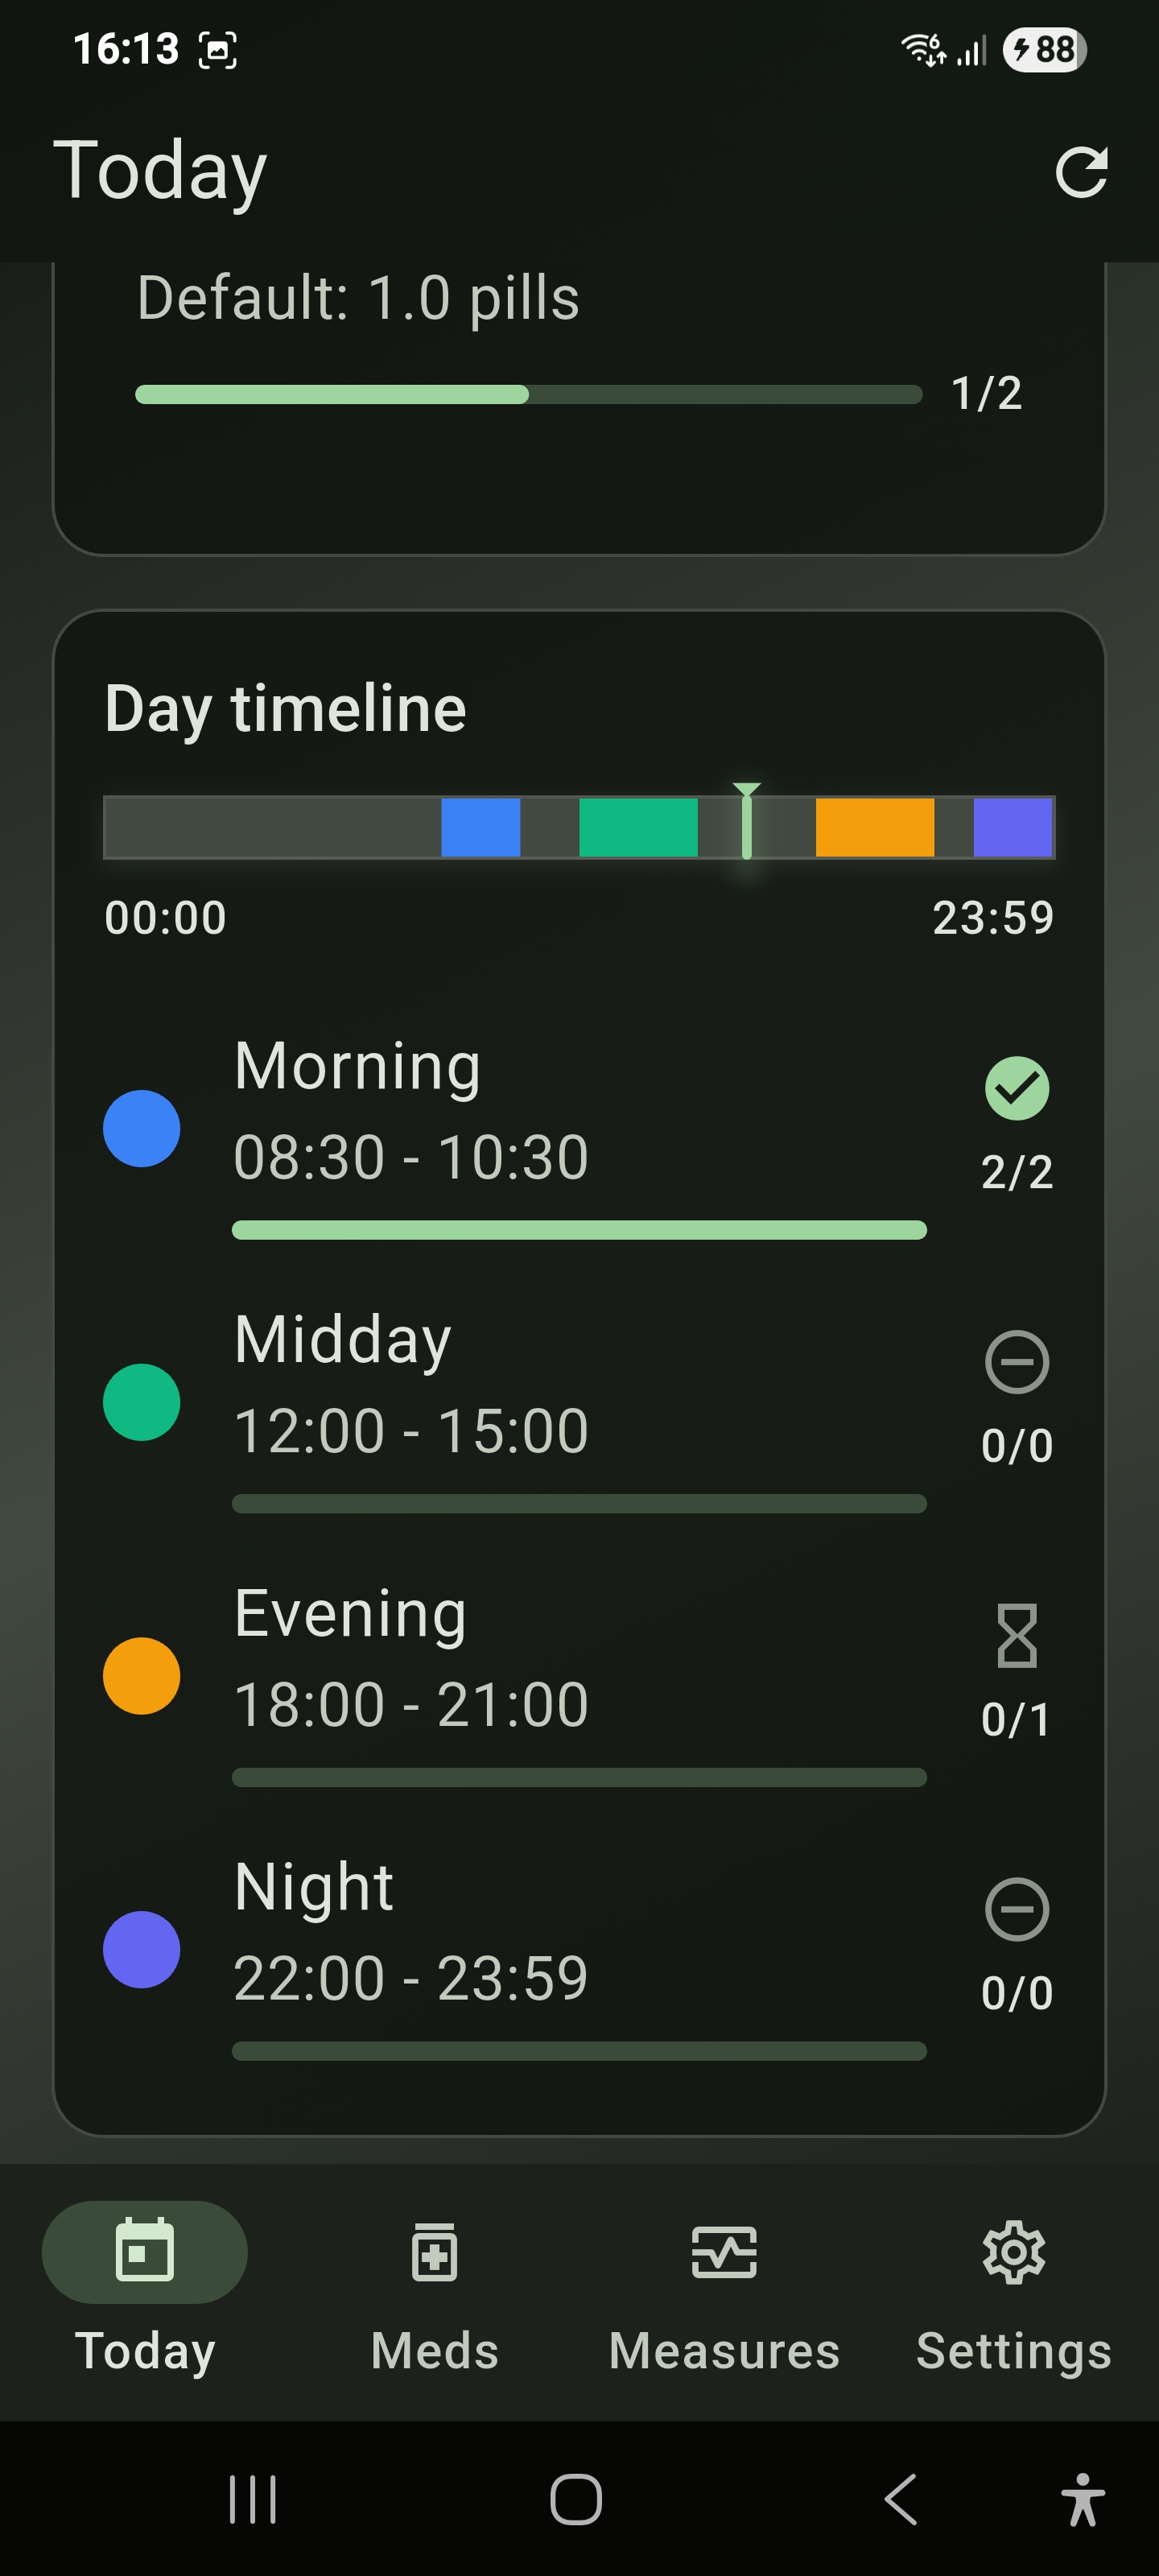Screen dimensions: 1159x2576
Task: Click the green Midday color dot
Action: click(x=142, y=1402)
